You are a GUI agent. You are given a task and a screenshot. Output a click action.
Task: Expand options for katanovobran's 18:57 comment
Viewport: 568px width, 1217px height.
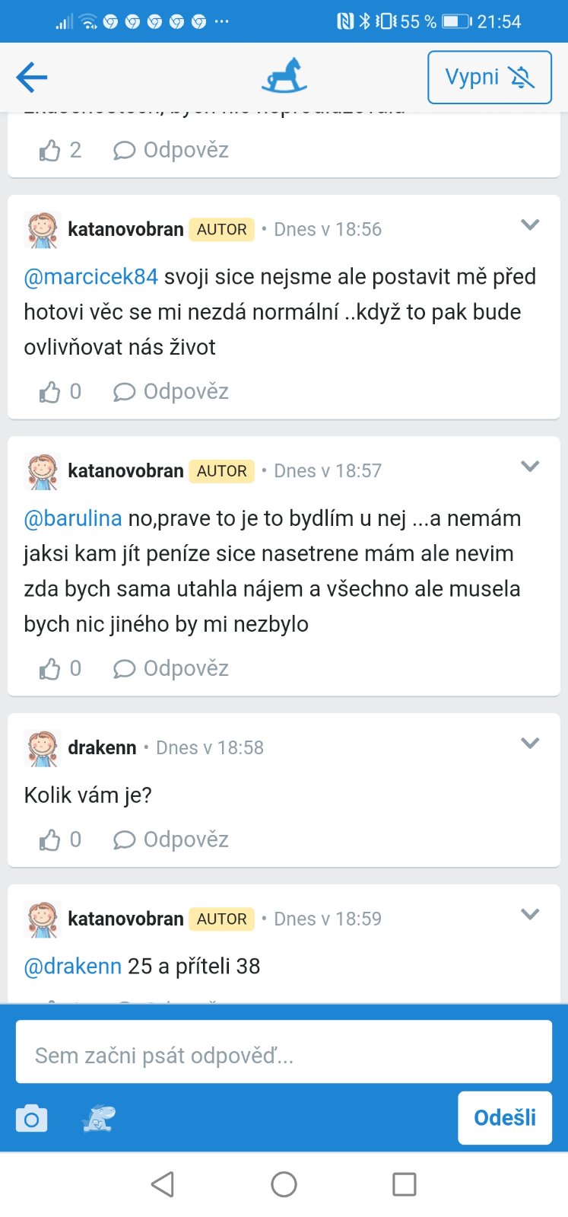pos(530,467)
